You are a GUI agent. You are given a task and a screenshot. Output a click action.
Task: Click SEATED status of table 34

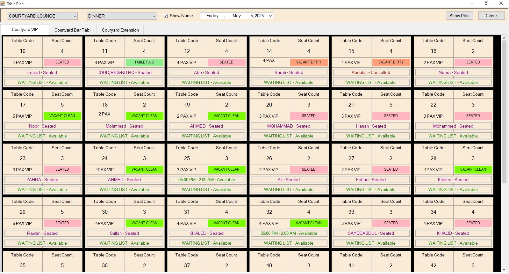tap(473, 223)
